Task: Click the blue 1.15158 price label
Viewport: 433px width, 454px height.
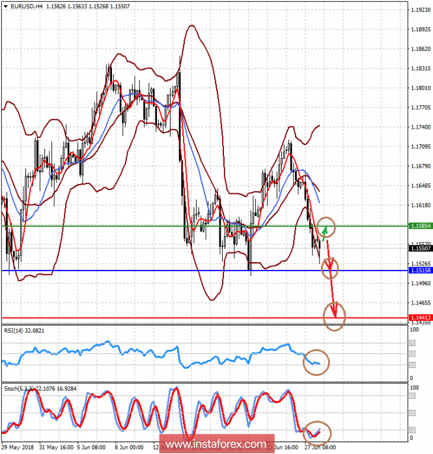Action: click(x=420, y=270)
